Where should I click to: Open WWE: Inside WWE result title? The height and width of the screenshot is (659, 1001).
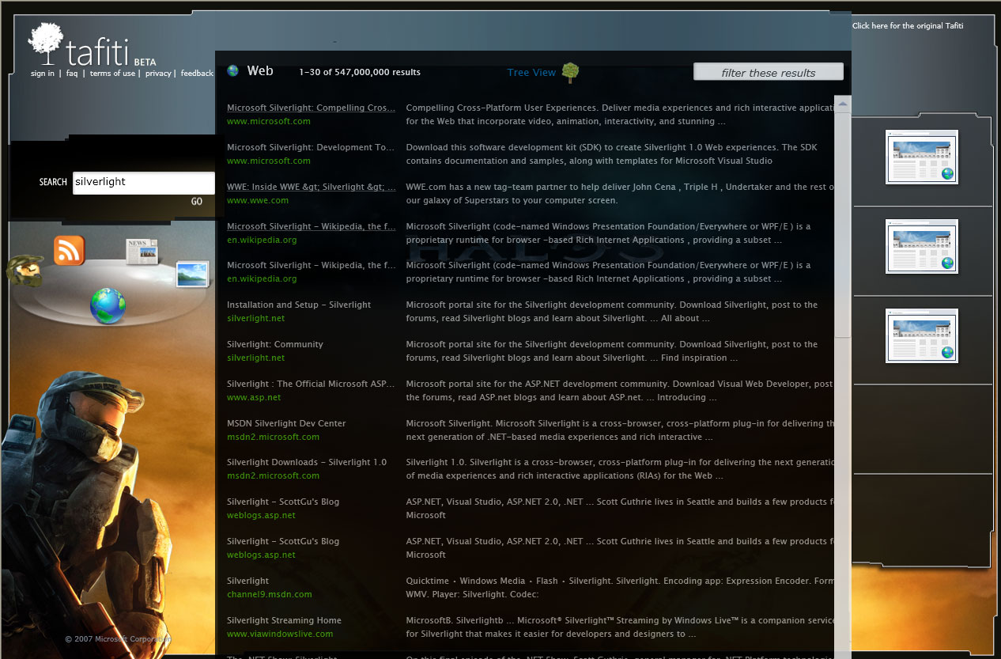coord(311,187)
